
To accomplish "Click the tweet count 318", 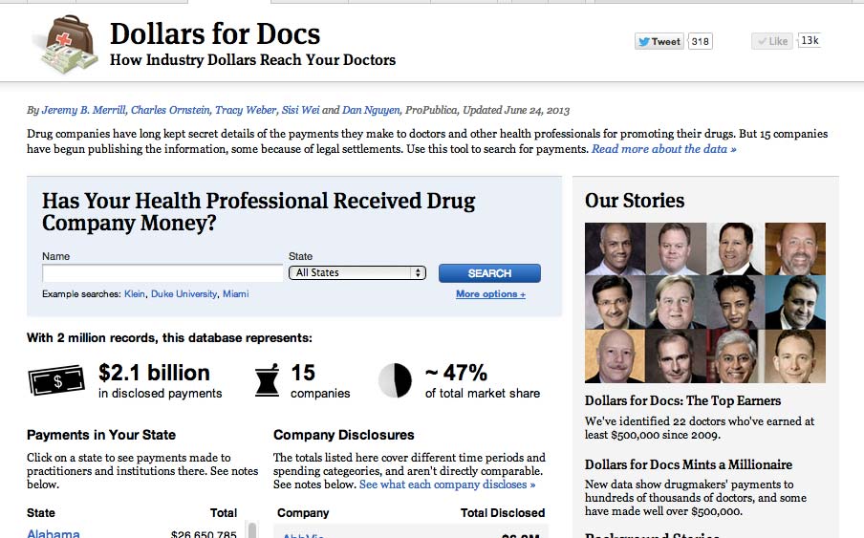I will point(700,41).
